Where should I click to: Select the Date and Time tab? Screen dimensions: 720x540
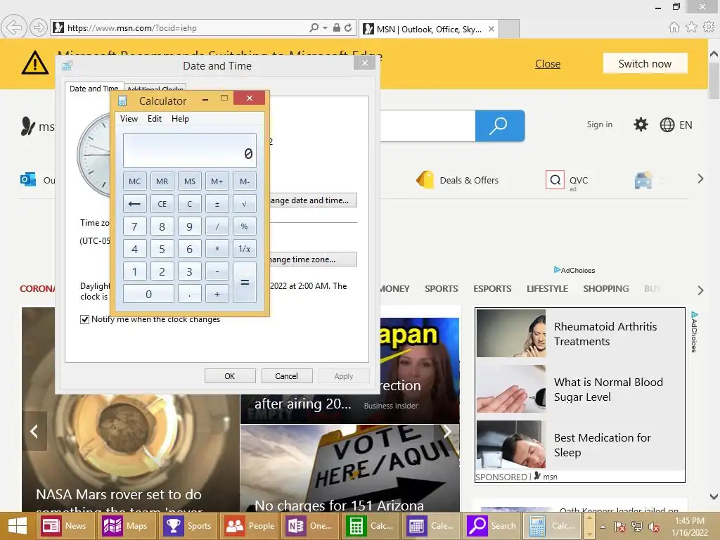[94, 89]
